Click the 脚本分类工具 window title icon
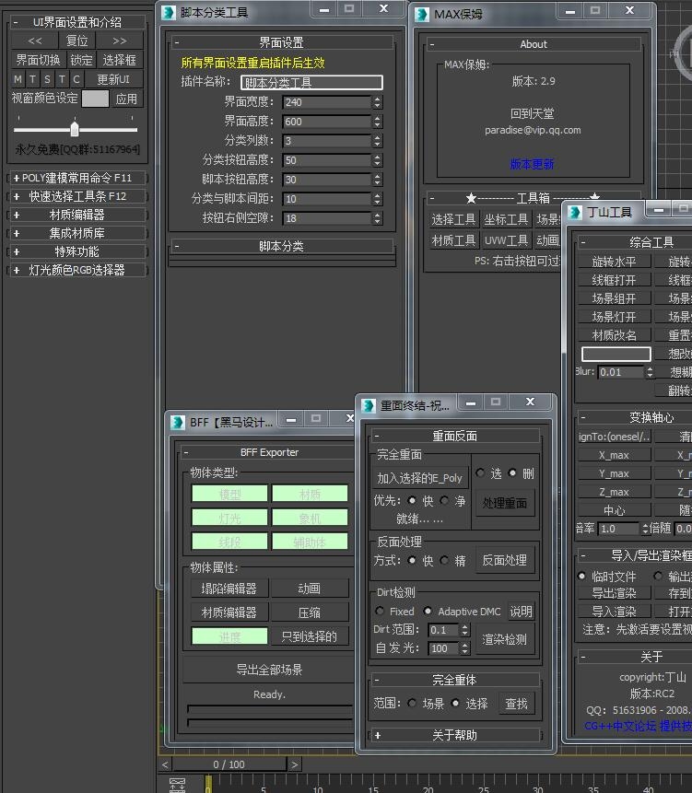This screenshot has height=793, width=692. click(x=169, y=12)
